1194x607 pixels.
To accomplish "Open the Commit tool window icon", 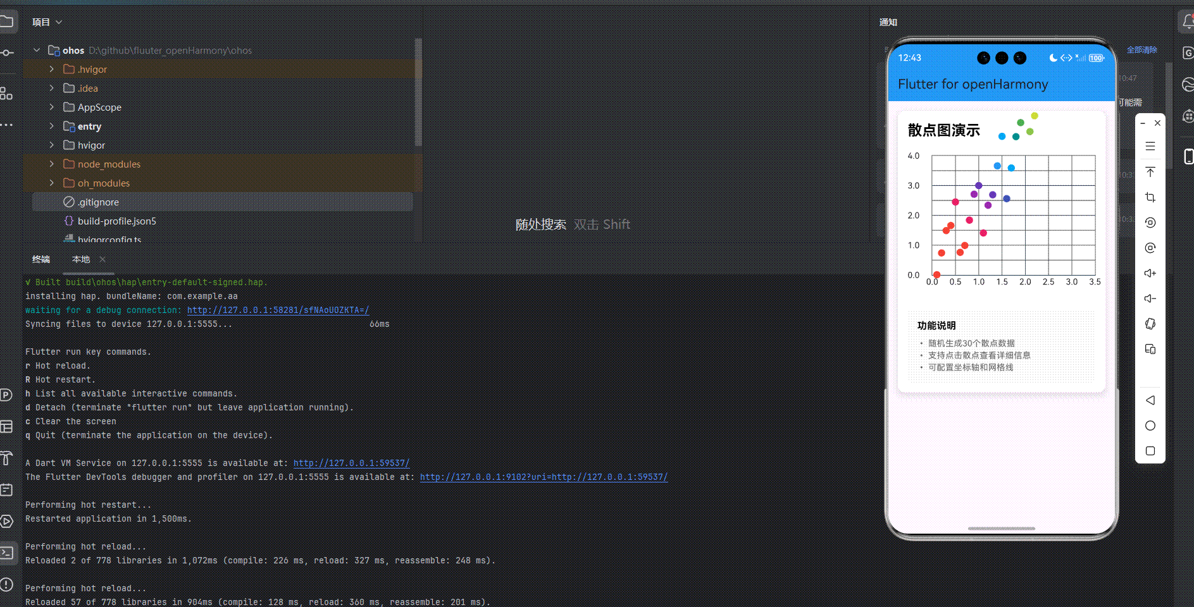I will (6, 53).
